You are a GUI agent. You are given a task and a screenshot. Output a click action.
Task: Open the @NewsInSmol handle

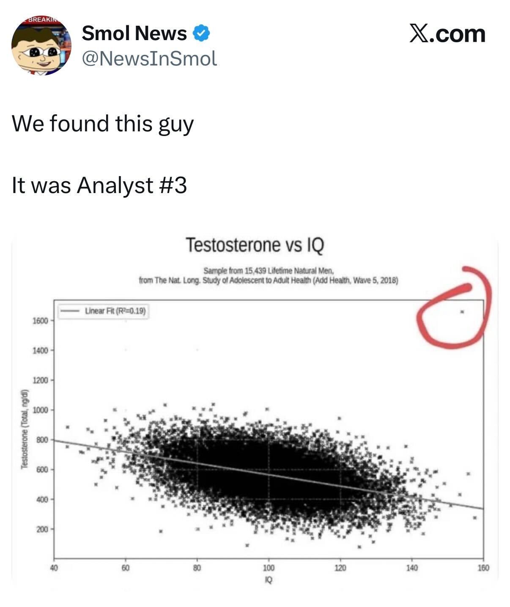click(149, 58)
